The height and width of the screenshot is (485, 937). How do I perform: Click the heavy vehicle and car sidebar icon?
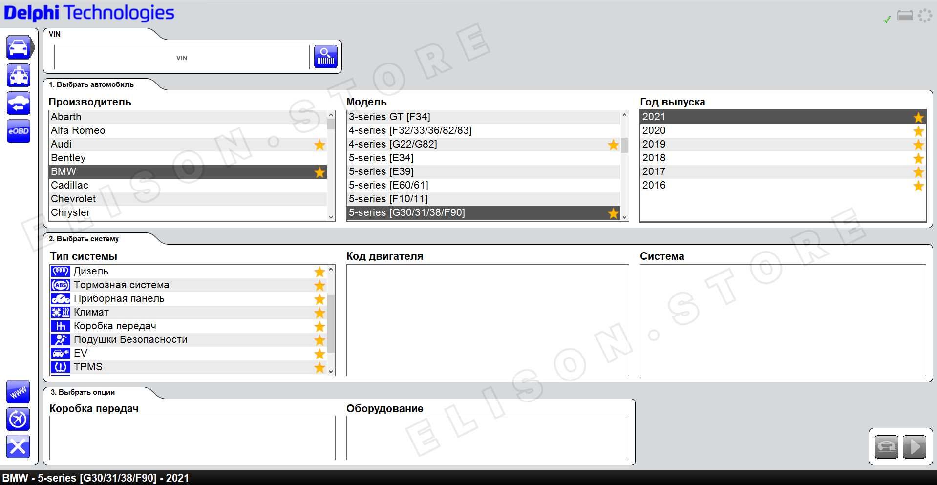coord(19,75)
